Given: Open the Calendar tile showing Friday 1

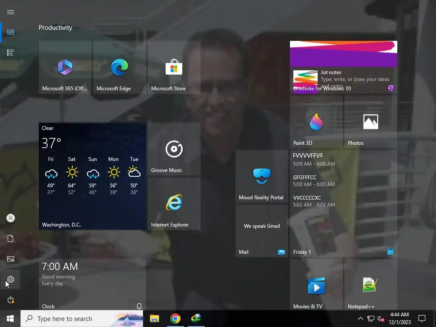Looking at the screenshot, I should 344,203.
